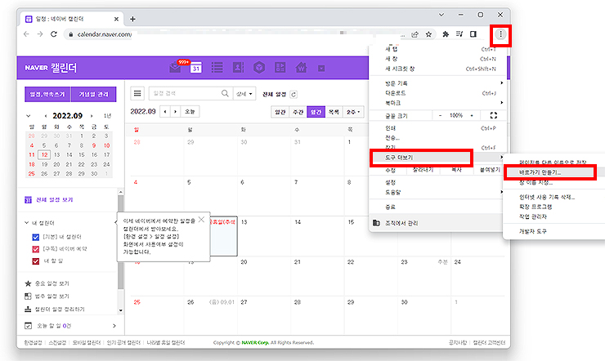Screen dimensions: 605x361
Task: Click the share page icon in address bar
Action: (x=415, y=34)
